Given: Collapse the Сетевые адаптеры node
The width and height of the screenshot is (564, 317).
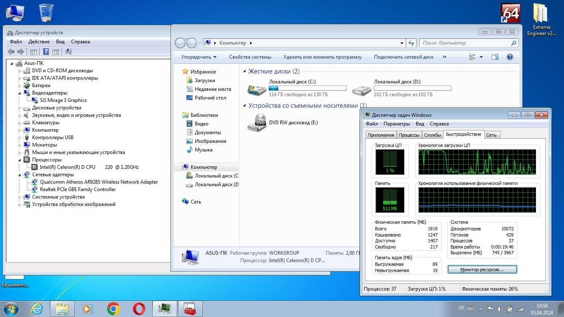Looking at the screenshot, I should [x=19, y=175].
